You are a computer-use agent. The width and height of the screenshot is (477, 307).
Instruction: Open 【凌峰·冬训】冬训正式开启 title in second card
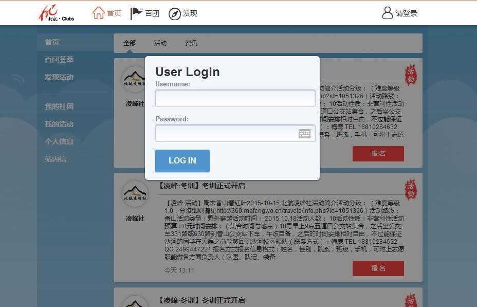(202, 186)
